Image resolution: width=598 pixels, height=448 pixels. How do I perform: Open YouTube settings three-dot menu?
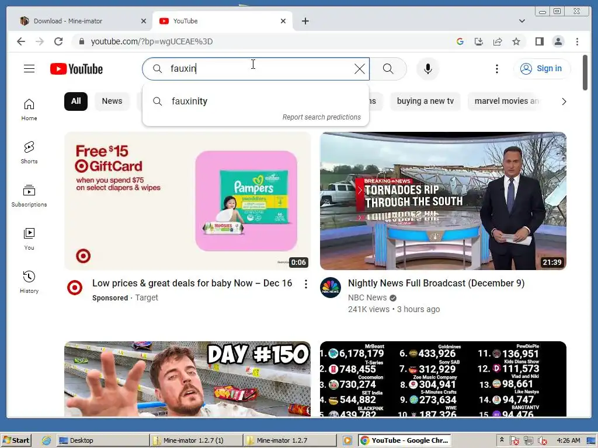pos(496,69)
